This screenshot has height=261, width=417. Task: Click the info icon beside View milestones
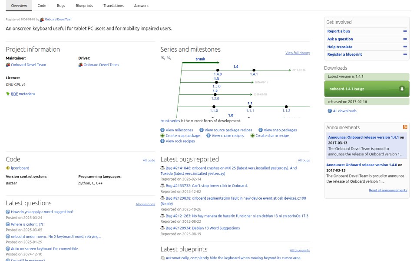[162, 130]
